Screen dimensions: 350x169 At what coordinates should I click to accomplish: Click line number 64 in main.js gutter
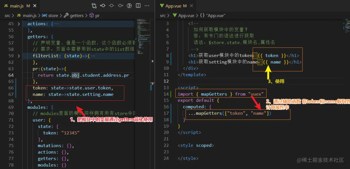pyautogui.click(x=11, y=75)
